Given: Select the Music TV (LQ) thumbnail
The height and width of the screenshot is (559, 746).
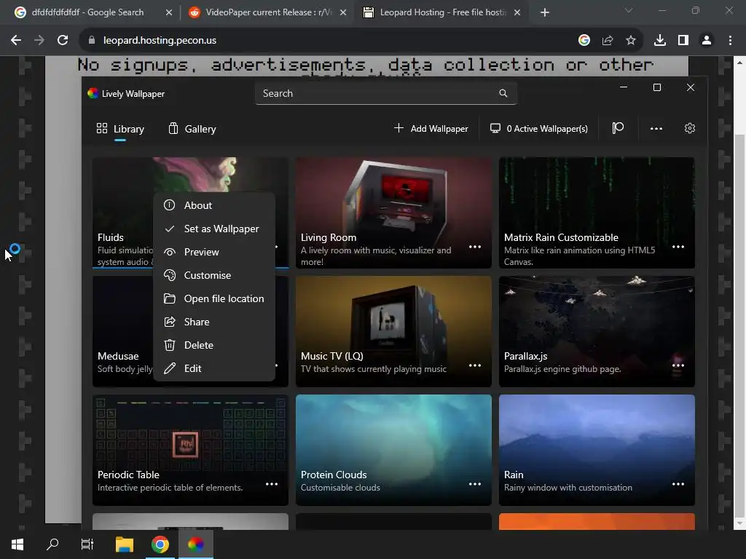Looking at the screenshot, I should coord(393,331).
